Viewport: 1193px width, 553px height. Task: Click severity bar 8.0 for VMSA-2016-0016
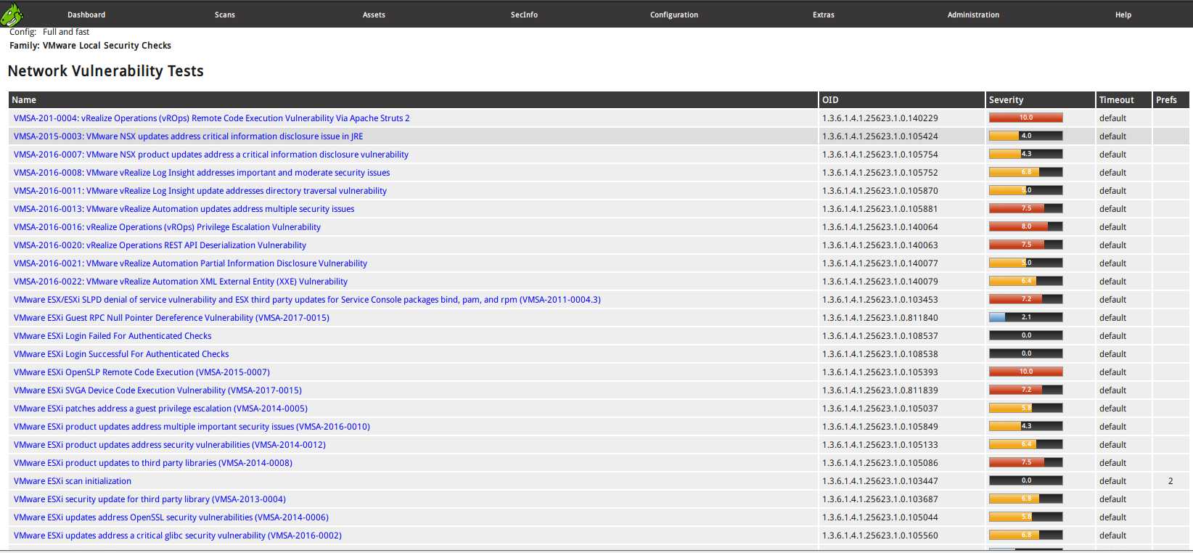click(x=1025, y=226)
